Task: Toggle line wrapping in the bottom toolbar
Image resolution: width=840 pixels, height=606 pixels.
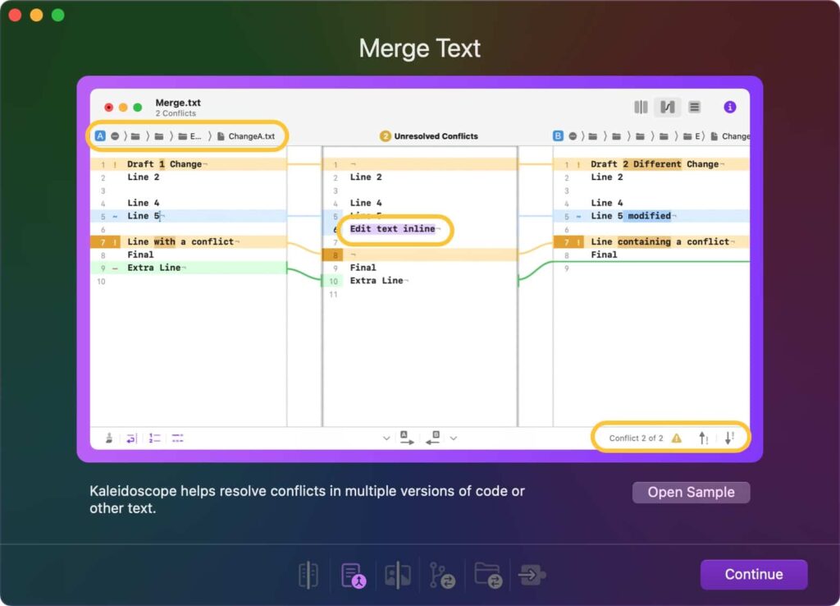Action: tap(131, 438)
